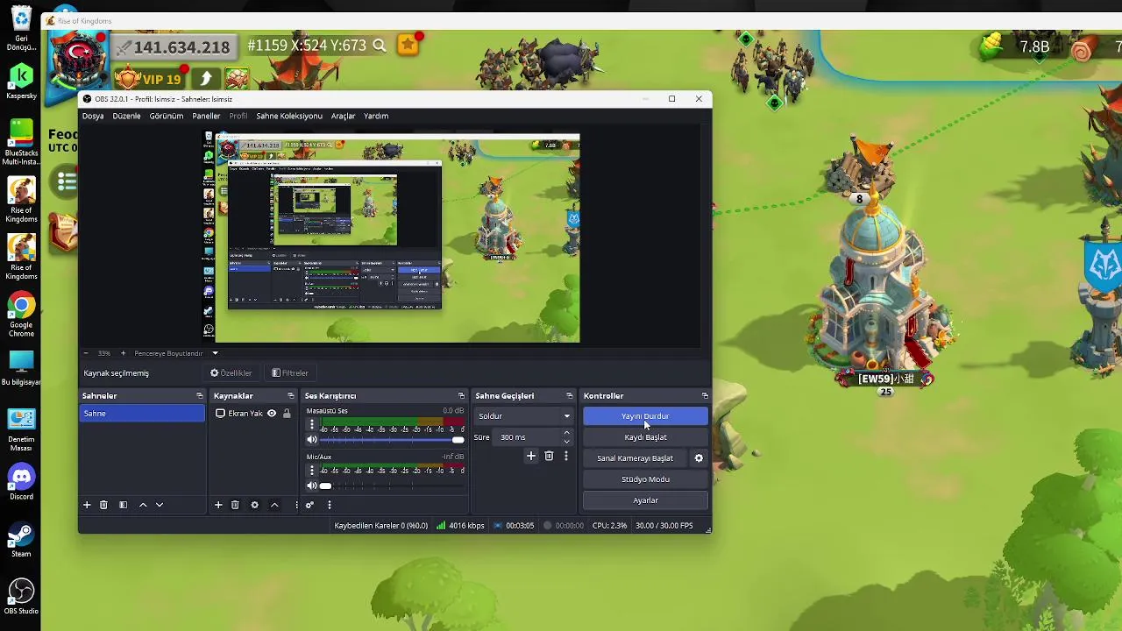Open audio mixer three-dot menu at bottom
This screenshot has height=631, width=1122.
pyautogui.click(x=330, y=505)
